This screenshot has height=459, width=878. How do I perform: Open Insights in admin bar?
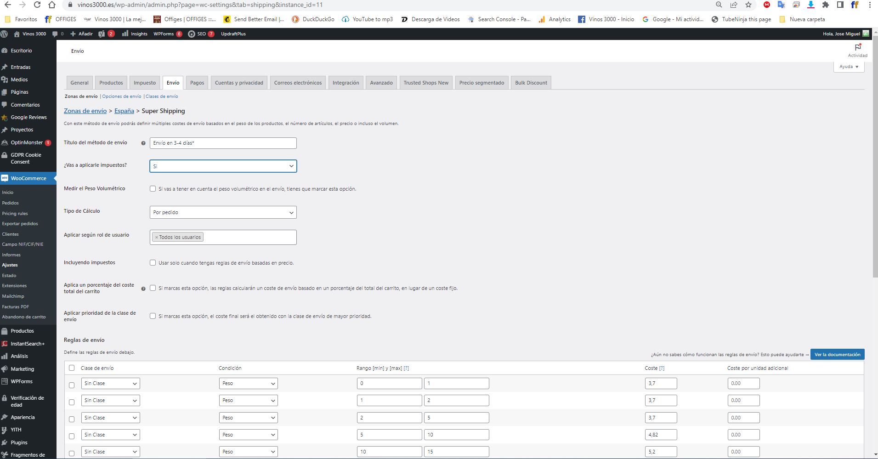(135, 34)
